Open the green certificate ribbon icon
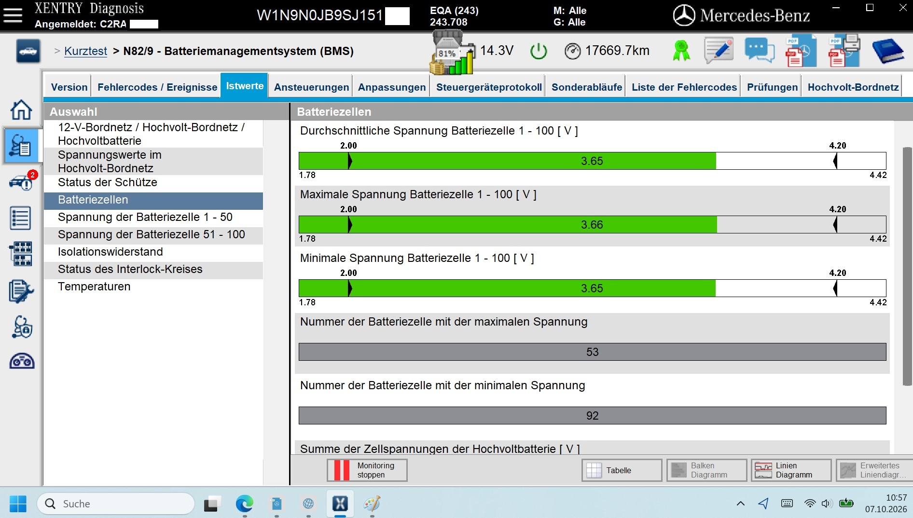 click(x=681, y=51)
